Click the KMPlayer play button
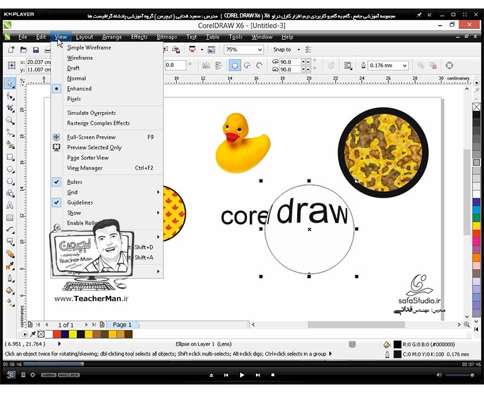Viewport: 484px width, 393px height. coord(242,375)
